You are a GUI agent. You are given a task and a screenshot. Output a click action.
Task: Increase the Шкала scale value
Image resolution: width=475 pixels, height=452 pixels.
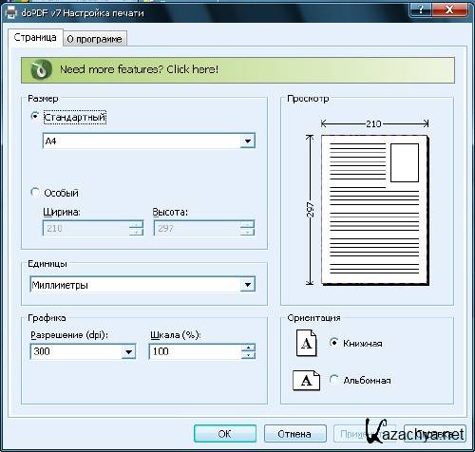pyautogui.click(x=248, y=348)
